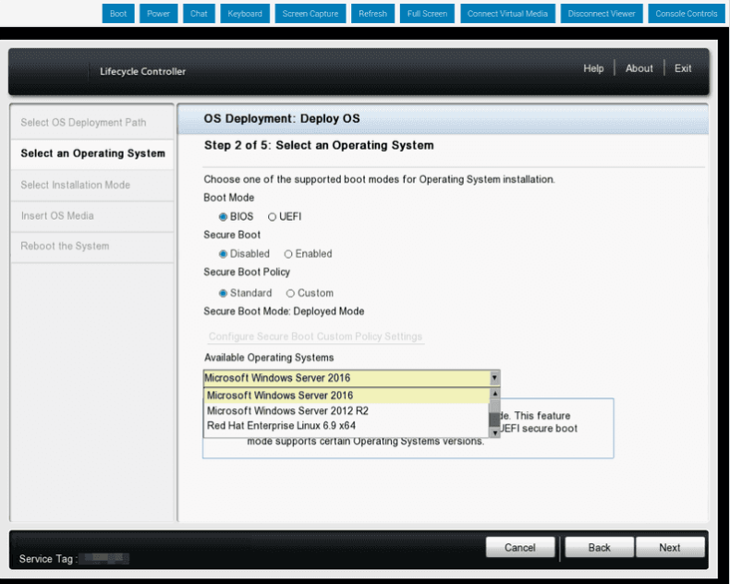The image size is (730, 584).
Task: Go to Reboot the System step
Action: [x=92, y=247]
